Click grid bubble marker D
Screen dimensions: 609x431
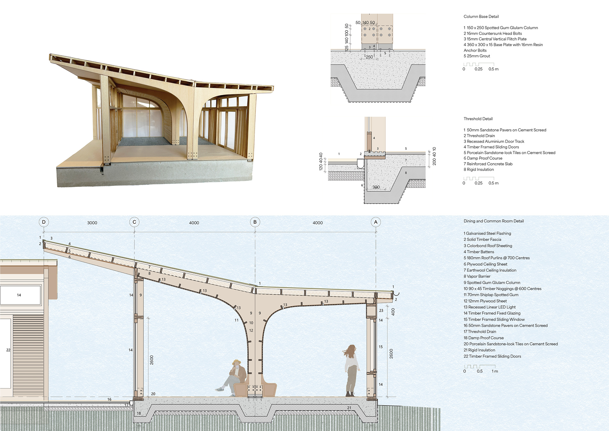(x=44, y=222)
